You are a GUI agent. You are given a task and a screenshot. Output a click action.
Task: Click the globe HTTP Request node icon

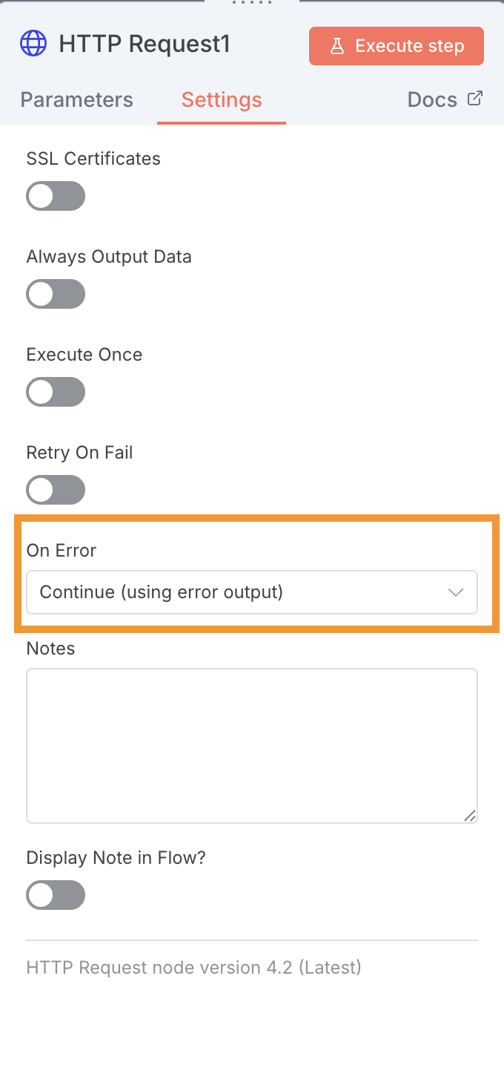pos(33,45)
